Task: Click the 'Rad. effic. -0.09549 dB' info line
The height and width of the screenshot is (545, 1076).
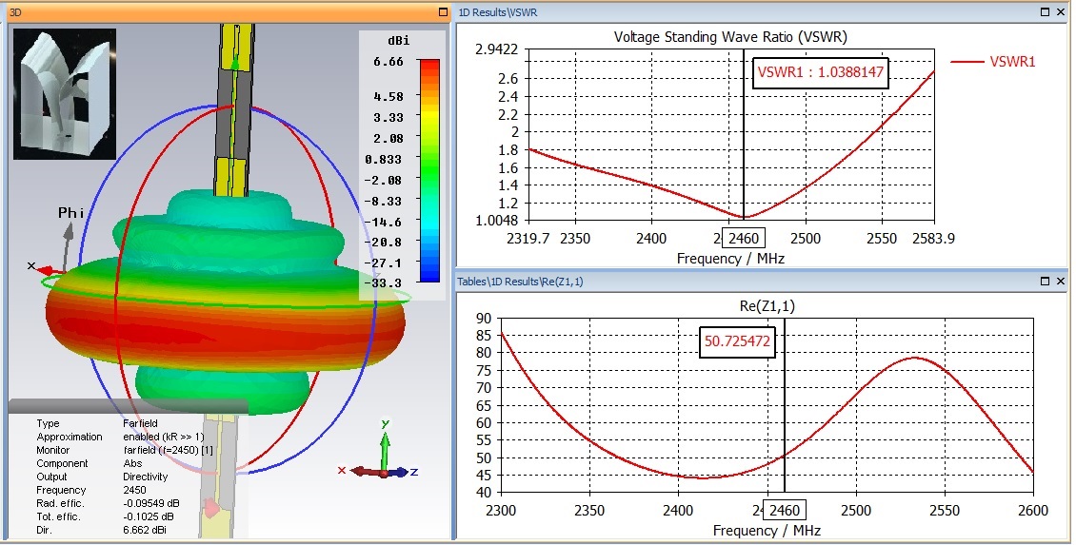Action: pyautogui.click(x=108, y=503)
